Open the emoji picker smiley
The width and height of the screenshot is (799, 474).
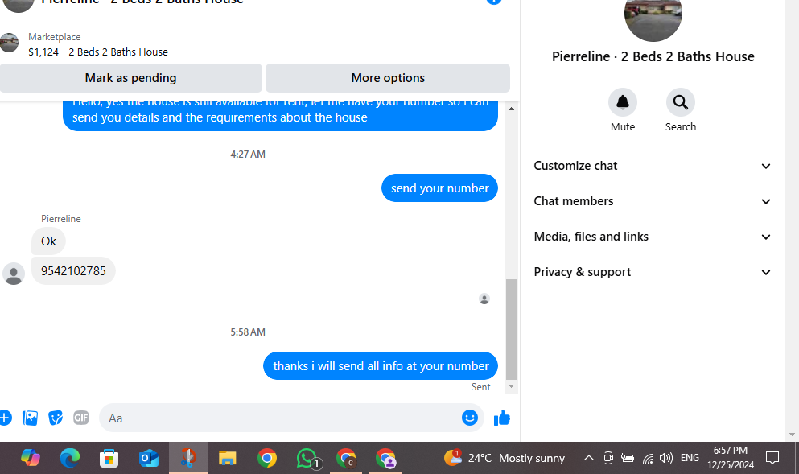(x=469, y=418)
